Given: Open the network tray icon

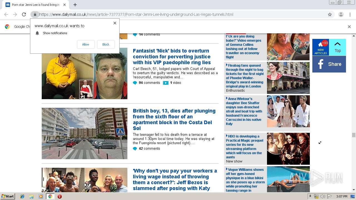Looking at the screenshot, I should (316, 196).
